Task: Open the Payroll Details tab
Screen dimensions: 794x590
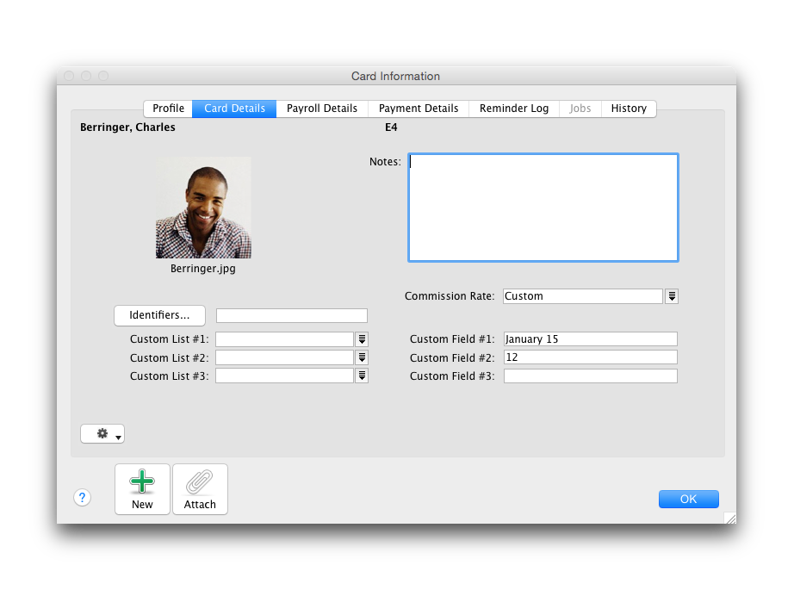Action: click(322, 109)
